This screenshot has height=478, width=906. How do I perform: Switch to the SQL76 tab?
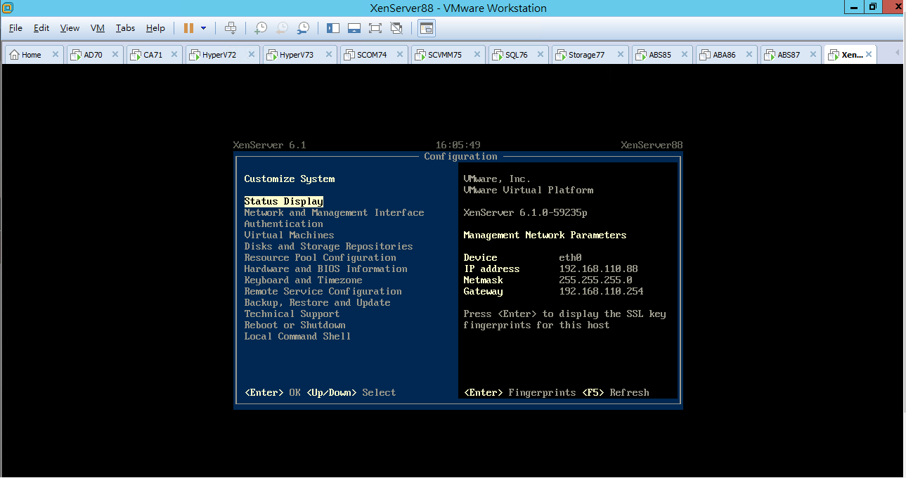pos(519,55)
